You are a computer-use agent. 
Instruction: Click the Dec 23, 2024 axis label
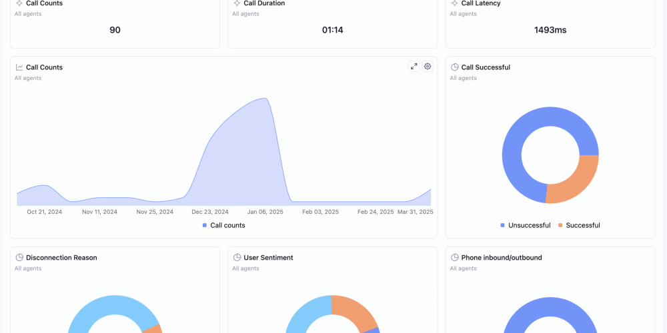(210, 212)
